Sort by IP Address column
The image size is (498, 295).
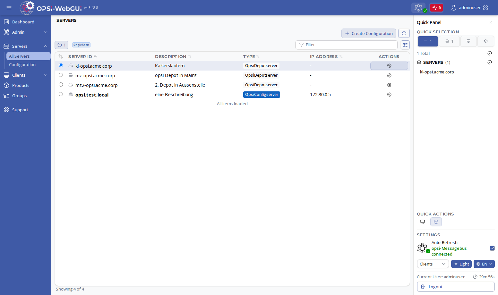[326, 56]
